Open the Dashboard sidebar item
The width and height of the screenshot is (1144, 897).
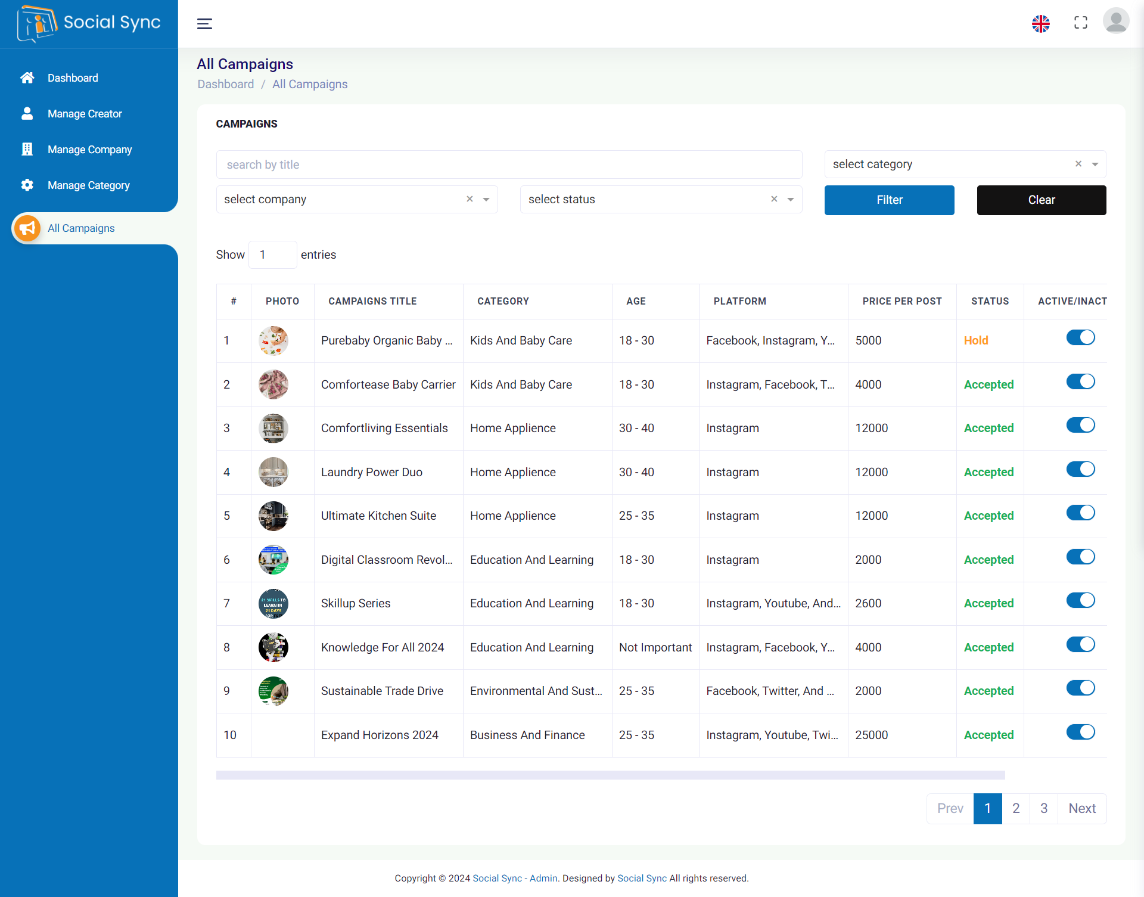pos(72,77)
